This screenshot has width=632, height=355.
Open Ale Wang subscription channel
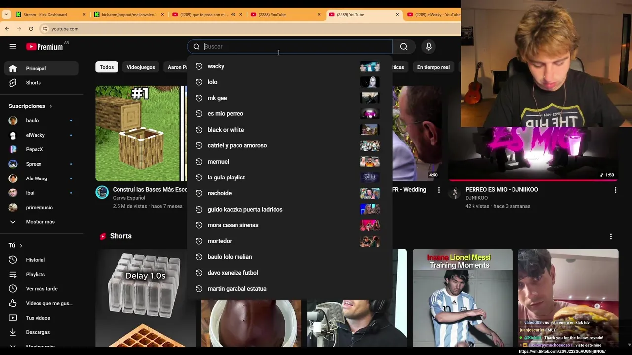pos(41,178)
